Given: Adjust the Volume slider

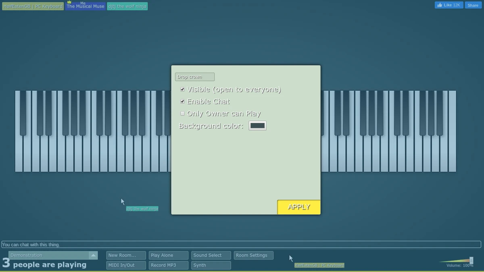Looking at the screenshot, I should point(471,261).
